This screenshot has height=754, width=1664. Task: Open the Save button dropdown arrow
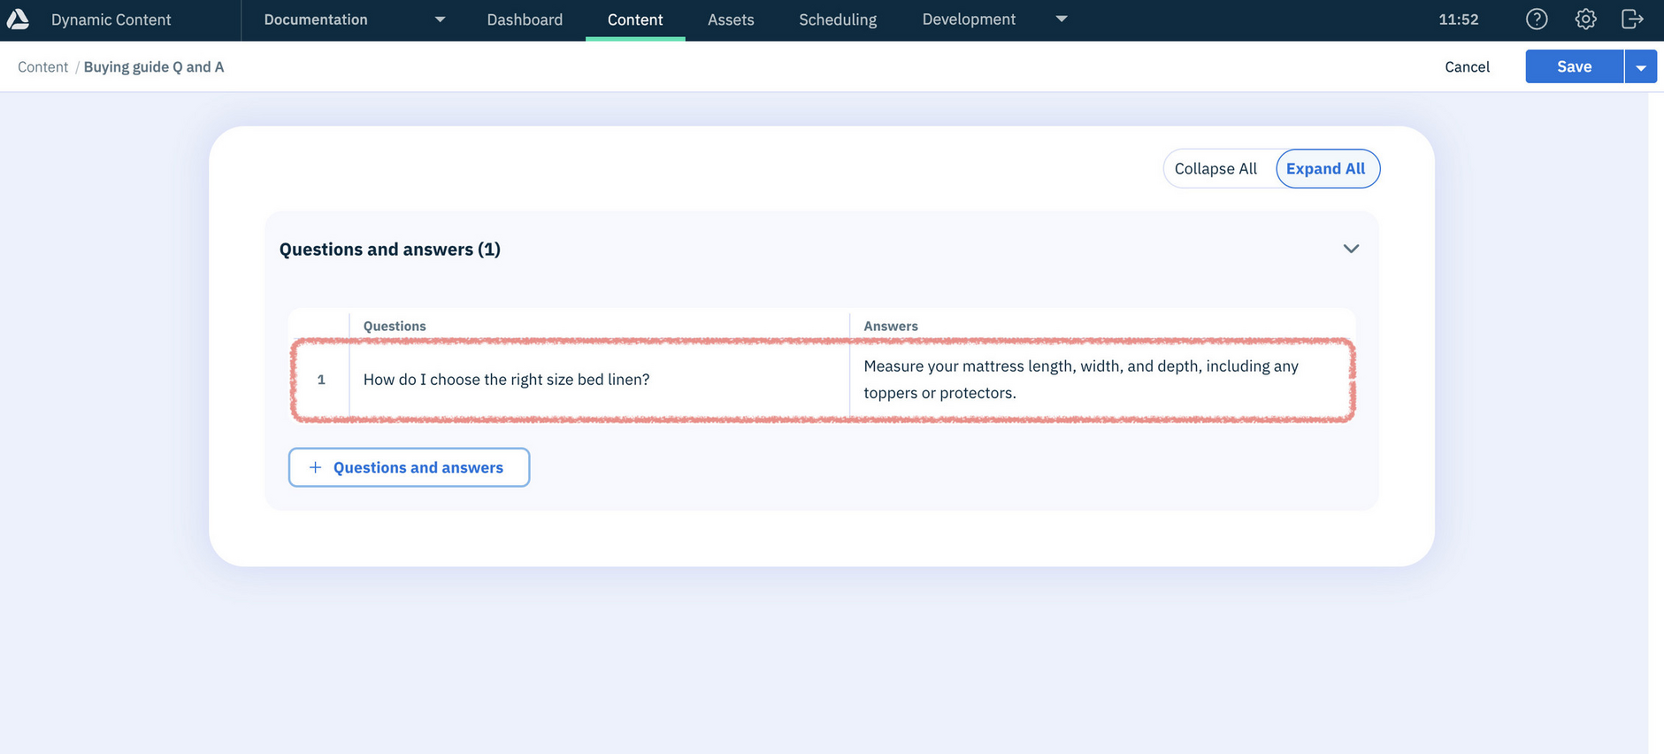tap(1640, 67)
